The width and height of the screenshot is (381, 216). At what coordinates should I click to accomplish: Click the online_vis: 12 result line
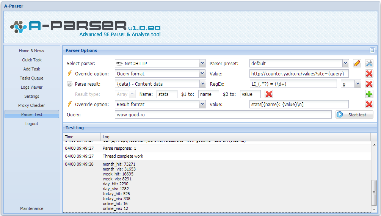115,208
